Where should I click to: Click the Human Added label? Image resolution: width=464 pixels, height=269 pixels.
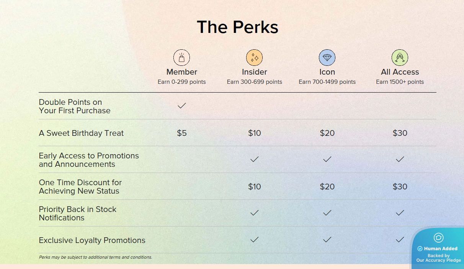441,249
